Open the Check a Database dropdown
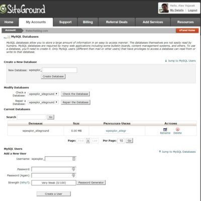This screenshot has height=201, width=201. pyautogui.click(x=43, y=94)
